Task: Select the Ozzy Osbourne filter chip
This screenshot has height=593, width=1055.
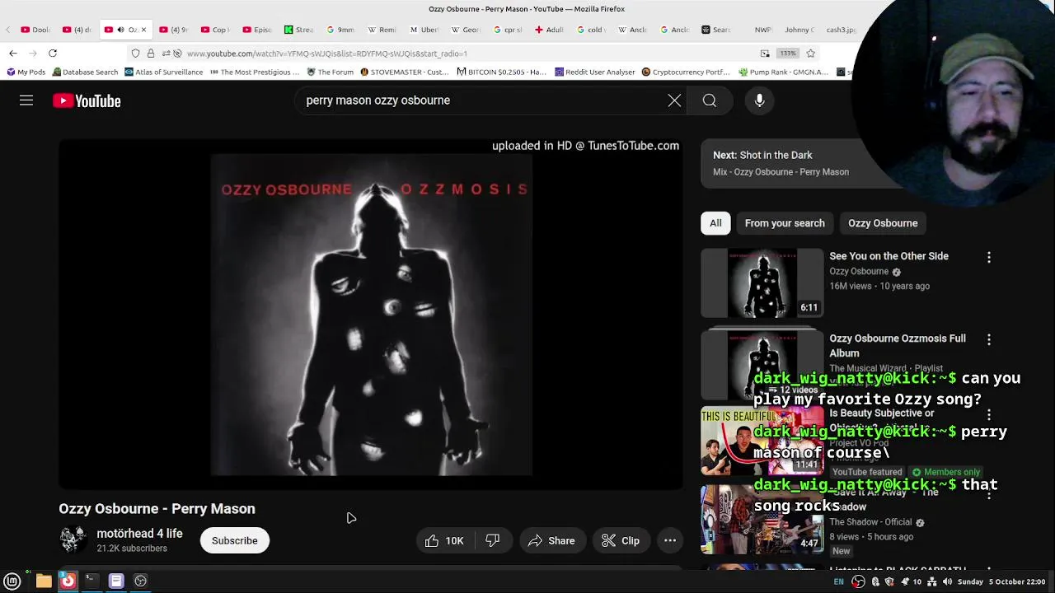Action: point(883,223)
